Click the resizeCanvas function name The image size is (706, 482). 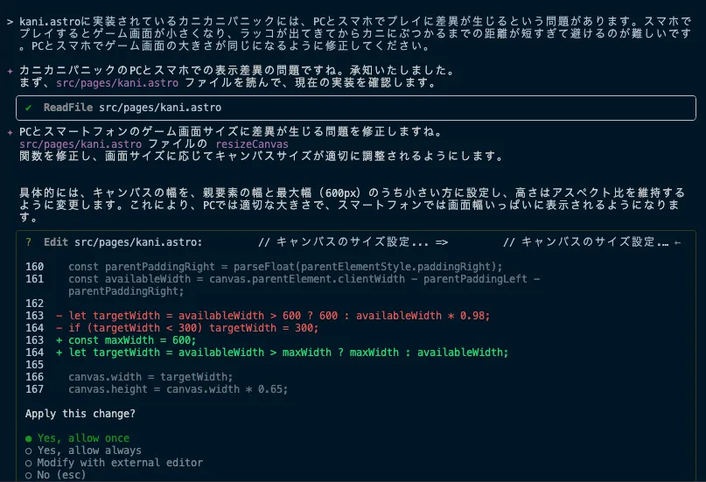click(252, 144)
